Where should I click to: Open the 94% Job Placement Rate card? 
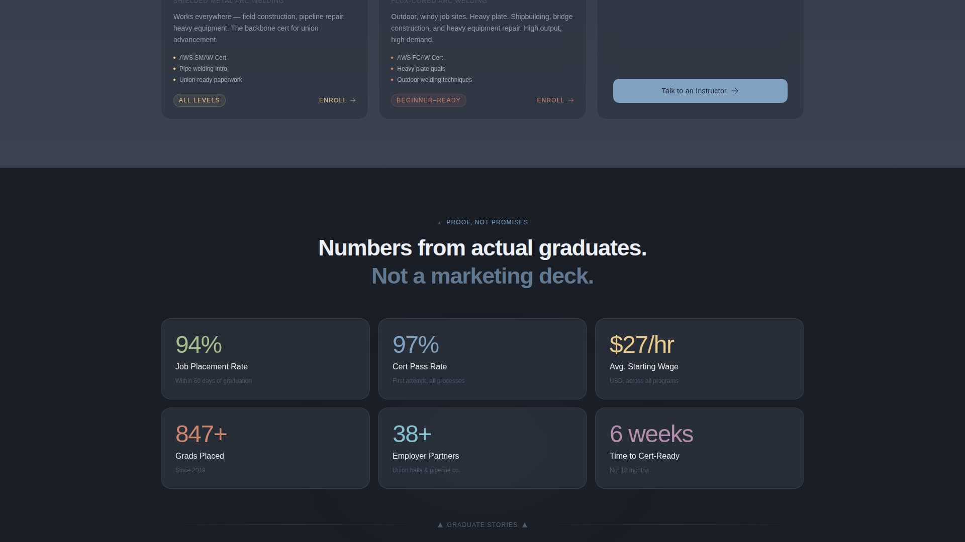(265, 359)
